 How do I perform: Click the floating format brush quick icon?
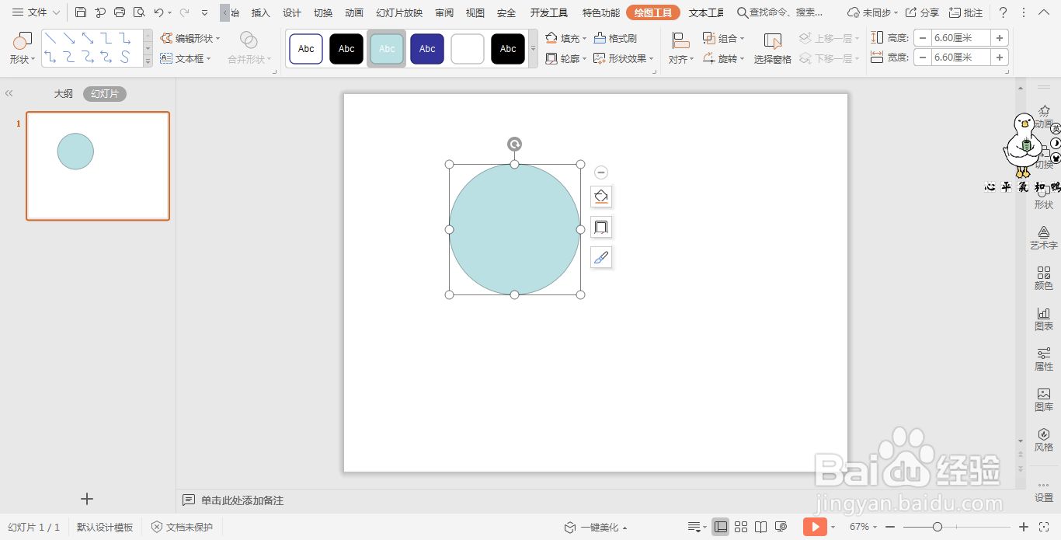(x=601, y=257)
